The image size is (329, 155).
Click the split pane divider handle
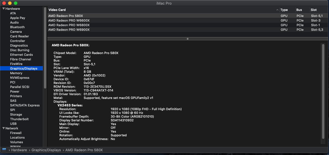point(188,39)
